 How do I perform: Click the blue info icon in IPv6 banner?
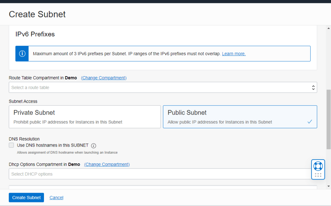coord(22,54)
